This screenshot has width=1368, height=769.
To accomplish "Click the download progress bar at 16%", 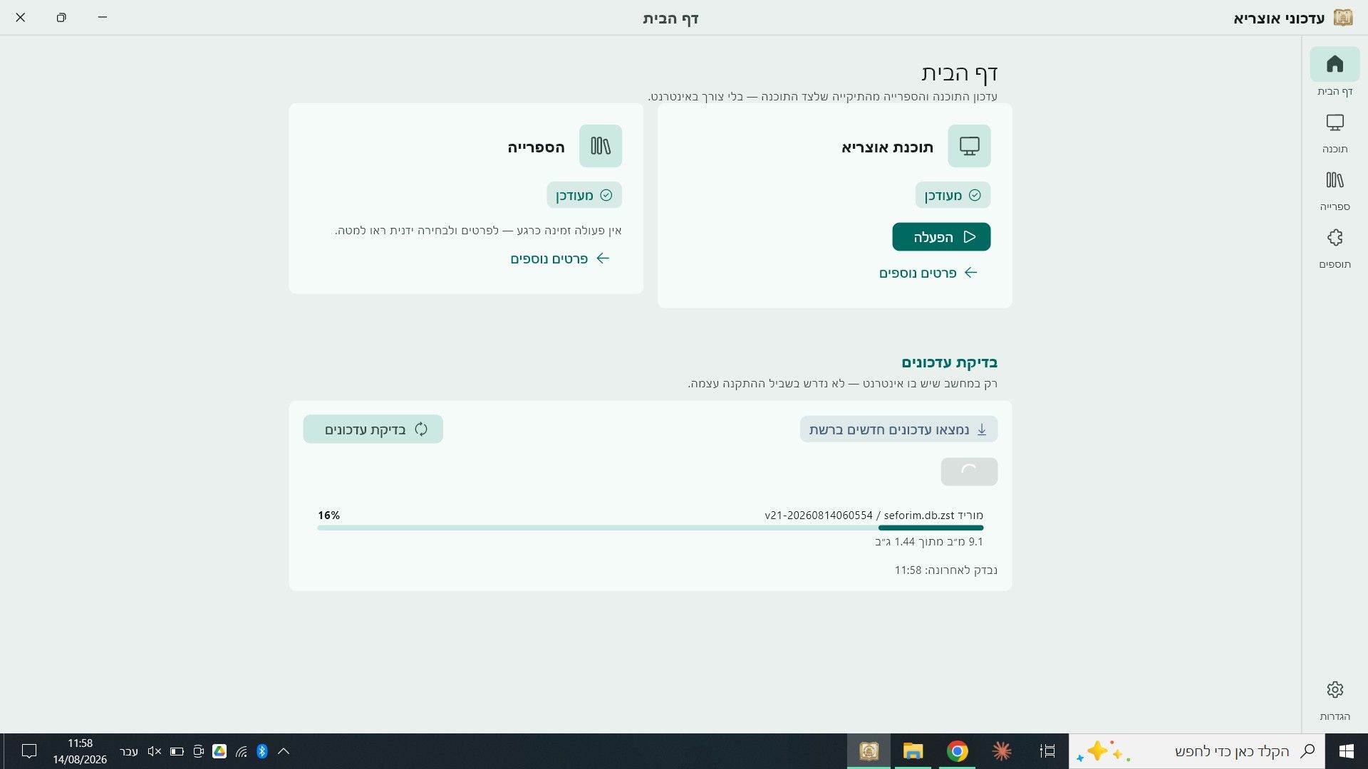I will click(x=651, y=528).
